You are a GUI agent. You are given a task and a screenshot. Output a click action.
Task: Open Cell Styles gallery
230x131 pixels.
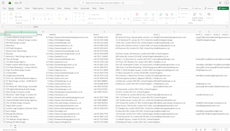[x=153, y=17]
